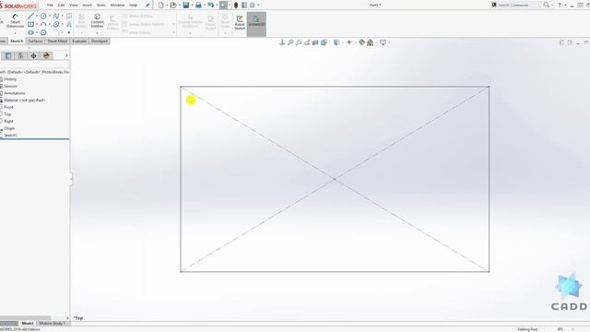Screen dimensions: 590x332
Task: Click the Rebuild traffic light icon
Action: click(x=236, y=5)
